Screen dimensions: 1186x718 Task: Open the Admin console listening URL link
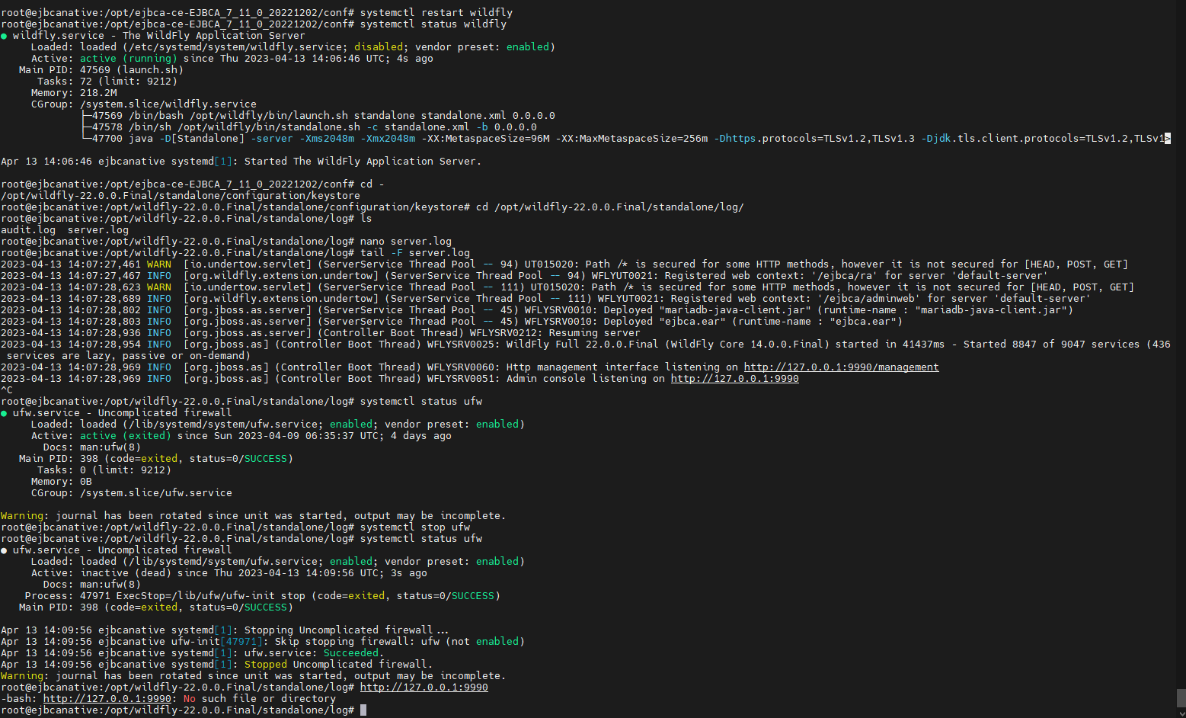[734, 379]
